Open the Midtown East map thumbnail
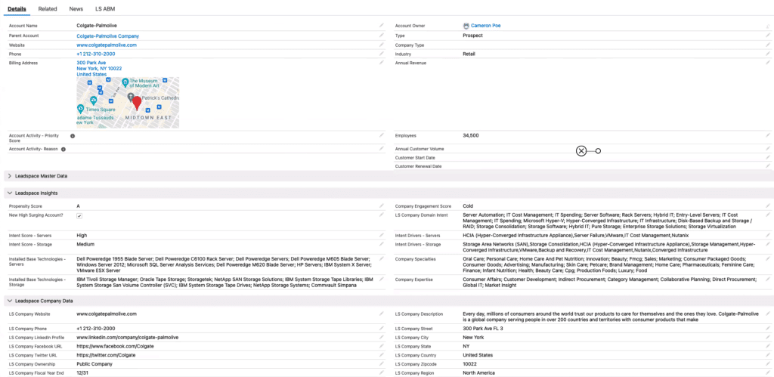The height and width of the screenshot is (377, 774). click(128, 103)
